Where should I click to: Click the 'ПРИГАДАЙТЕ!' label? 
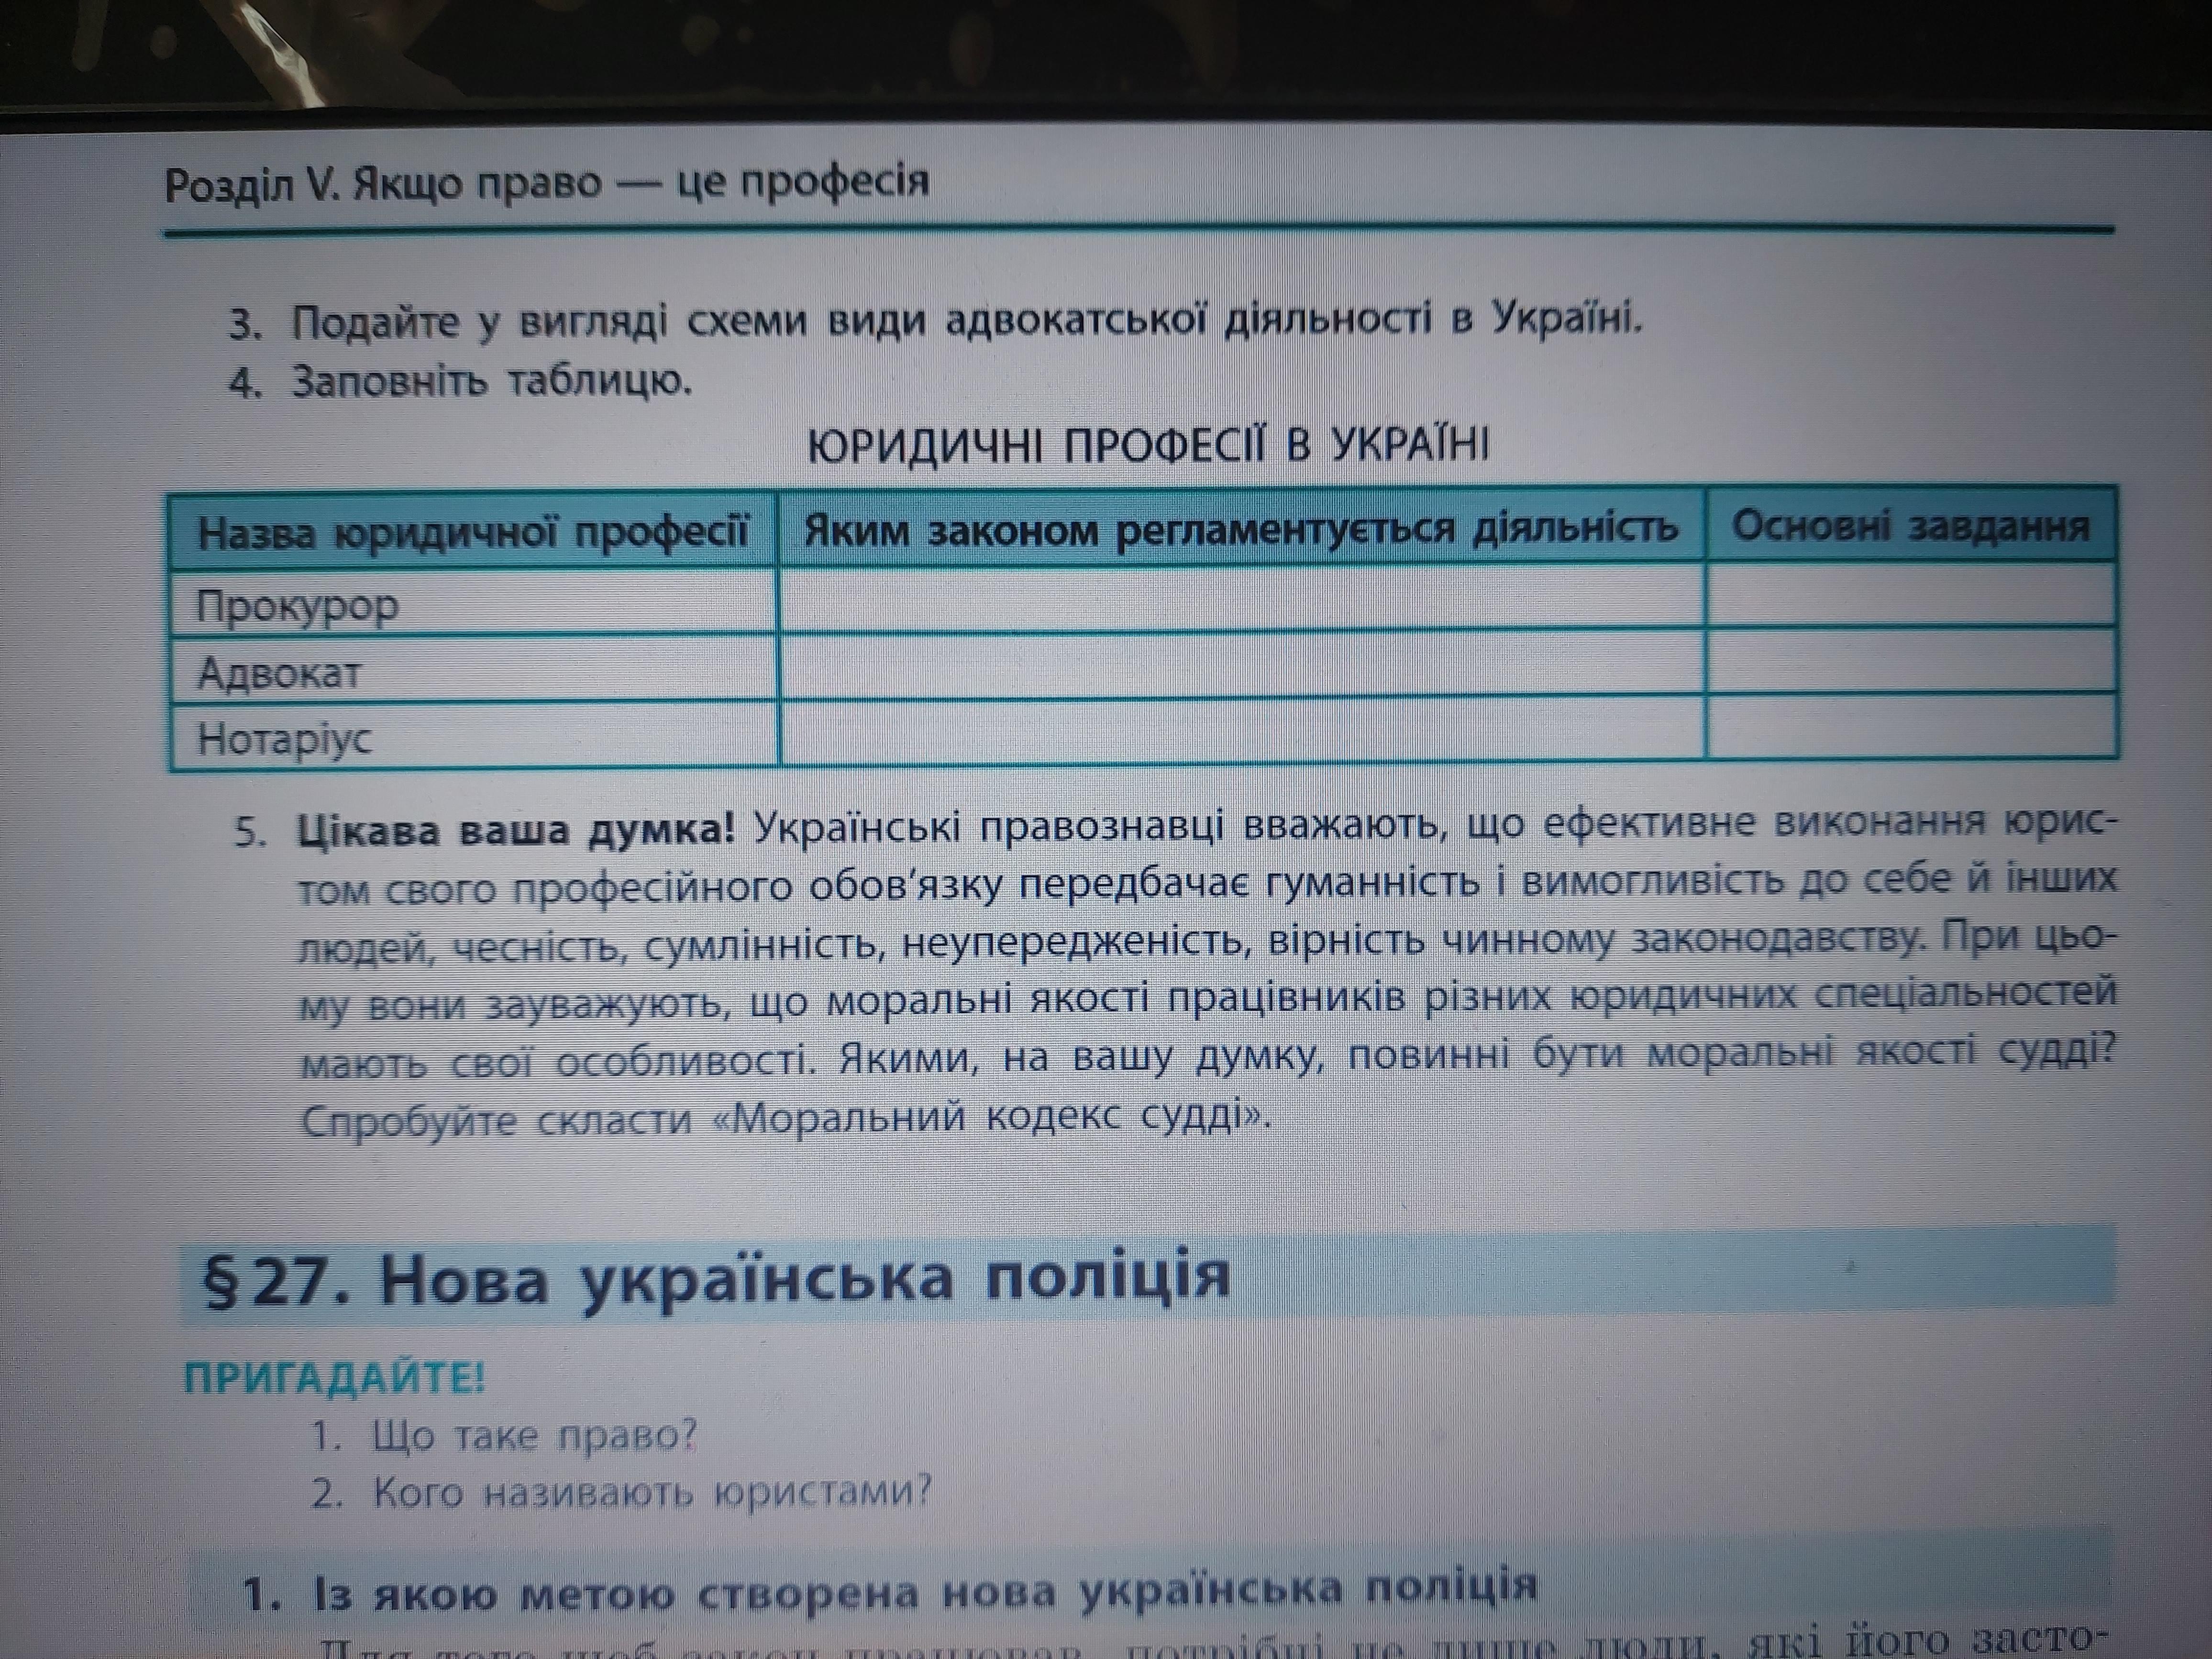point(334,1379)
